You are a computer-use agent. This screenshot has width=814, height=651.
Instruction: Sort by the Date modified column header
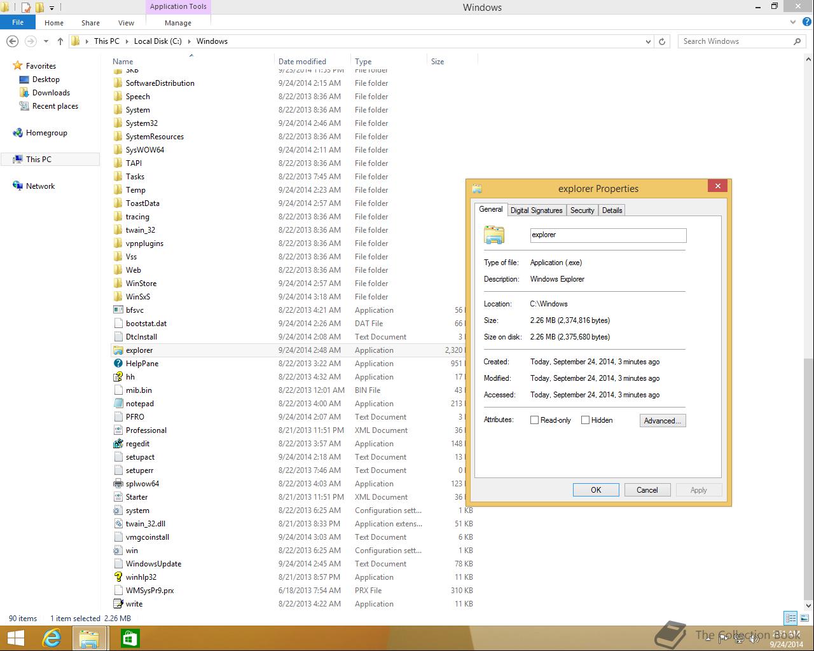[x=312, y=62]
